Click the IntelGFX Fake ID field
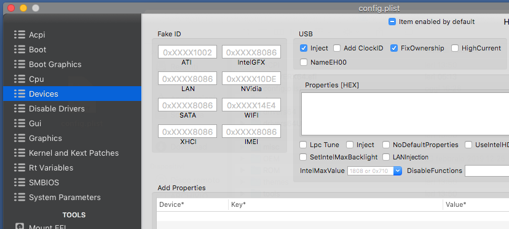This screenshot has height=229, width=509. click(x=251, y=52)
